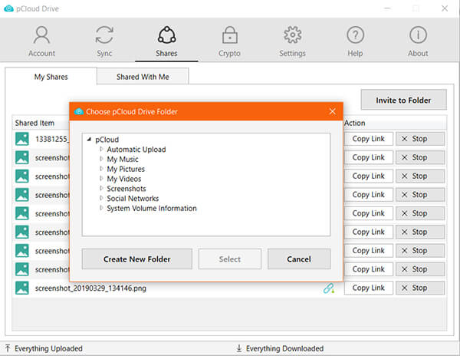Expand the Automatic Upload folder
This screenshot has height=356, width=460.
point(101,149)
